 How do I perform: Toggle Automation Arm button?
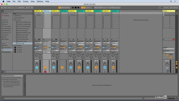pos(84,8)
